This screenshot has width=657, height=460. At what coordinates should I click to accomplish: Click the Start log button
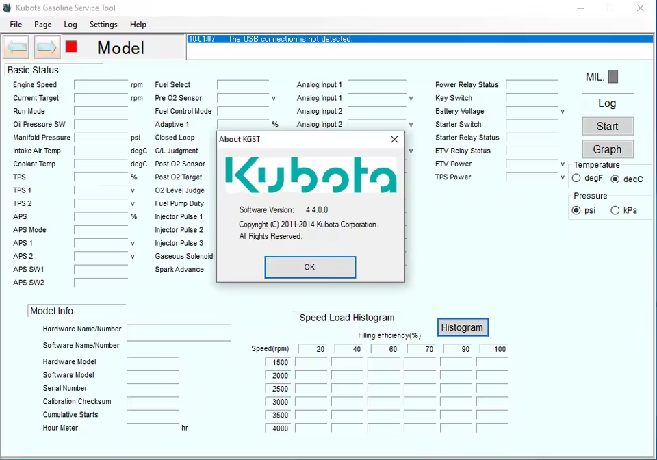point(608,126)
